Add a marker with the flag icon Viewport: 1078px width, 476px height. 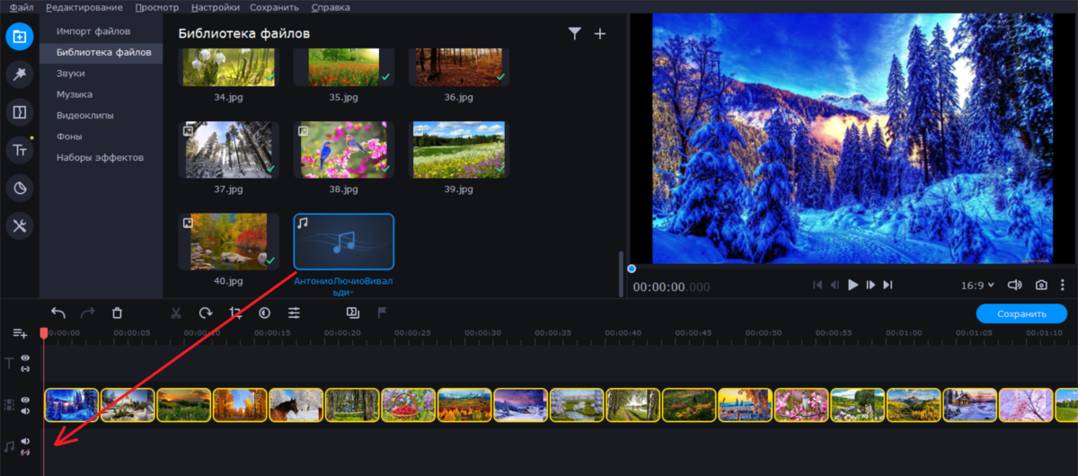(x=382, y=313)
